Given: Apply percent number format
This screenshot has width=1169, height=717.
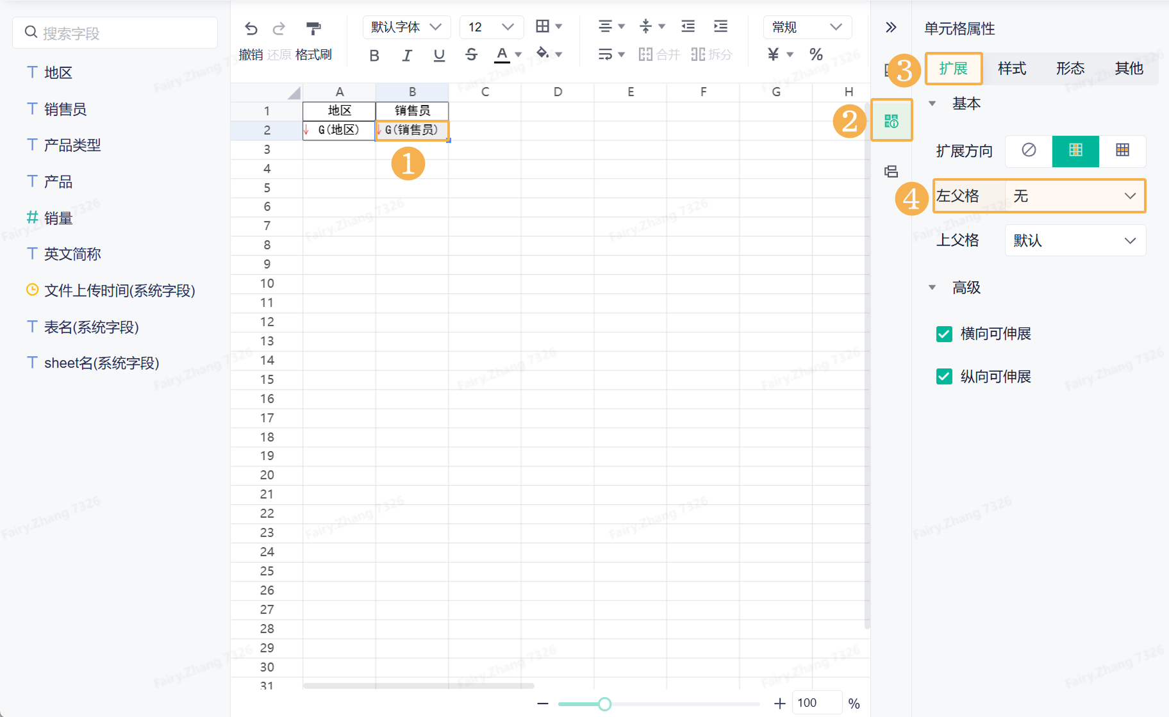Looking at the screenshot, I should [816, 54].
